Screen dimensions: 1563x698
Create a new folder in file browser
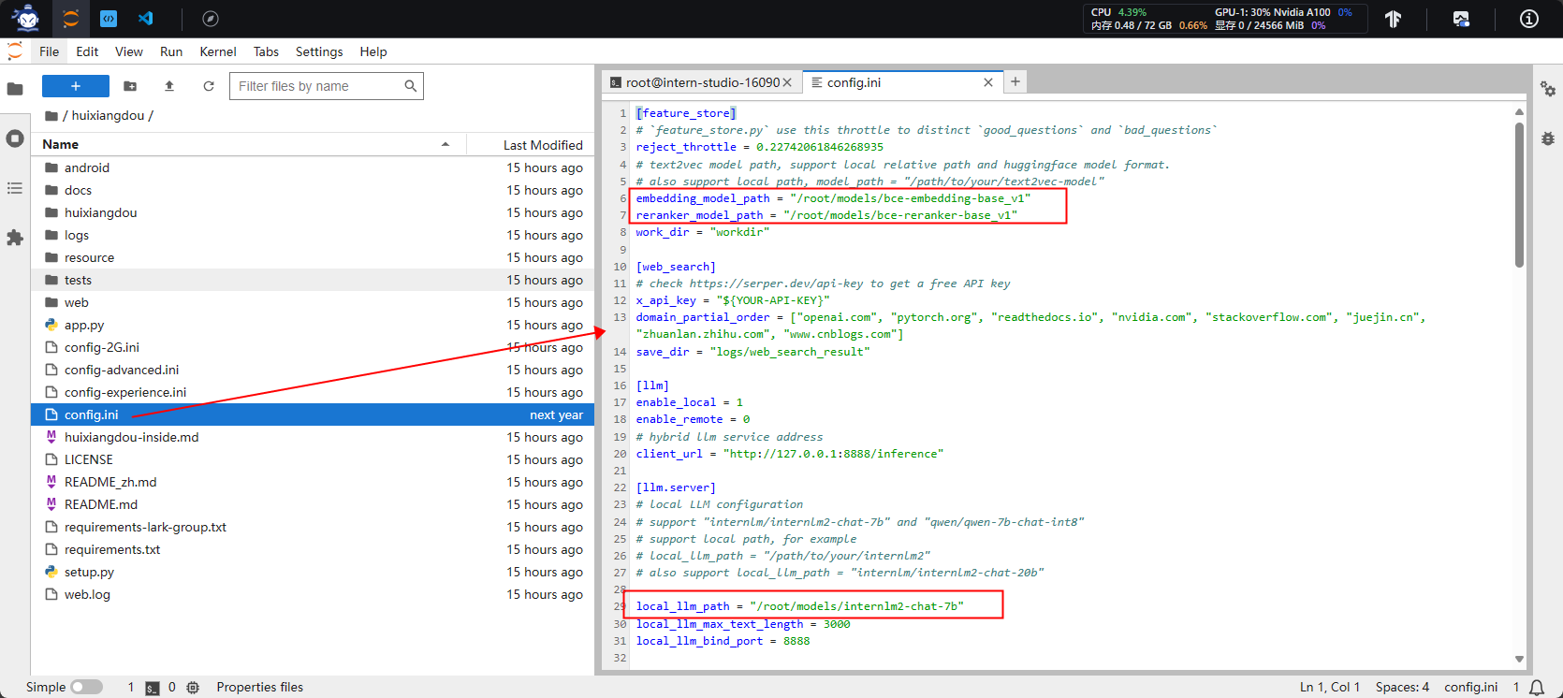tap(130, 86)
